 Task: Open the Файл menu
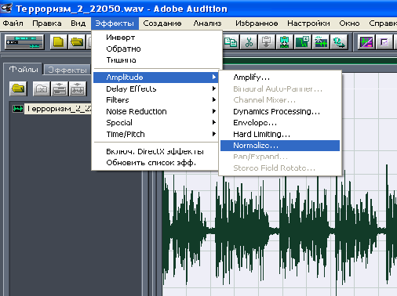coord(13,23)
